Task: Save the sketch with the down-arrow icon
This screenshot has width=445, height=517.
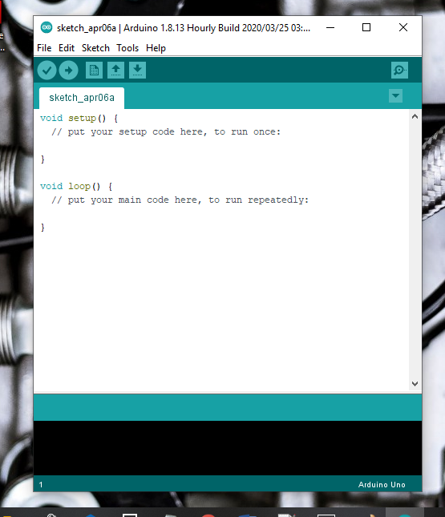Action: [138, 71]
